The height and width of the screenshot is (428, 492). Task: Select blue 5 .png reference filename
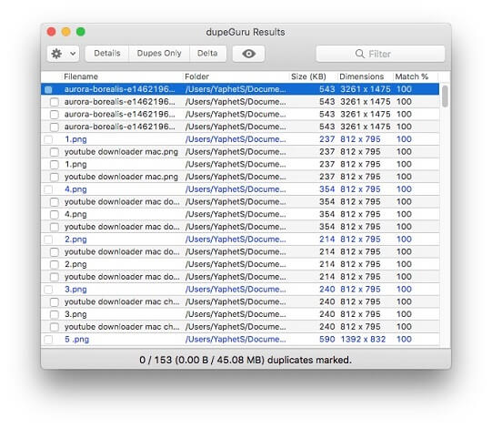pyautogui.click(x=77, y=340)
